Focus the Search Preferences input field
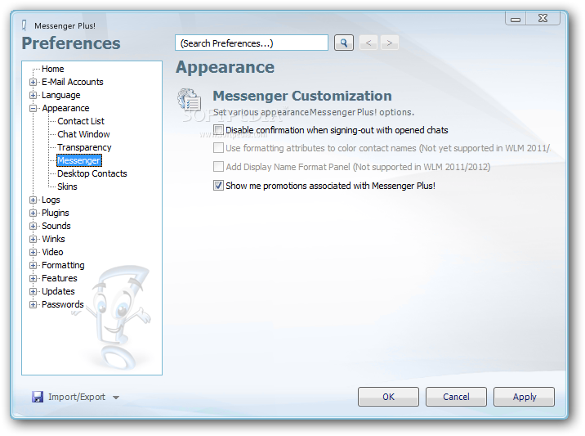Viewport: 585px width, 436px height. point(252,43)
